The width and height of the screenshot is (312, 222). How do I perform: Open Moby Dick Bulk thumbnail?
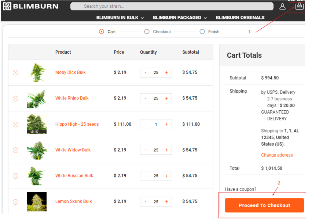pos(37,73)
